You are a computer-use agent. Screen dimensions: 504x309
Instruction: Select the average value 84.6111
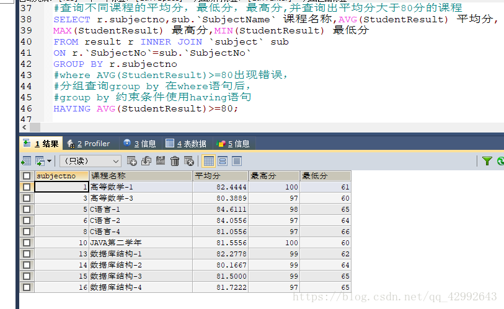click(221, 209)
